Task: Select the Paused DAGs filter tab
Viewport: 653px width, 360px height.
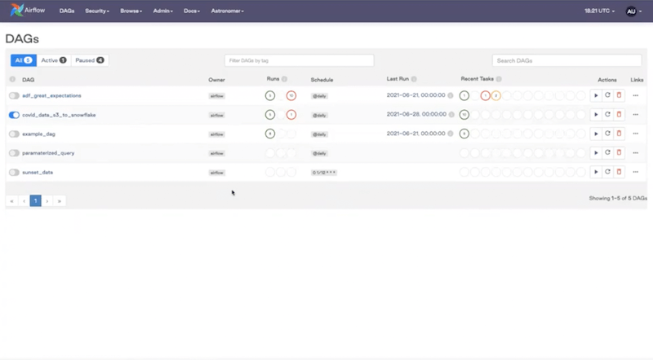Action: (90, 60)
